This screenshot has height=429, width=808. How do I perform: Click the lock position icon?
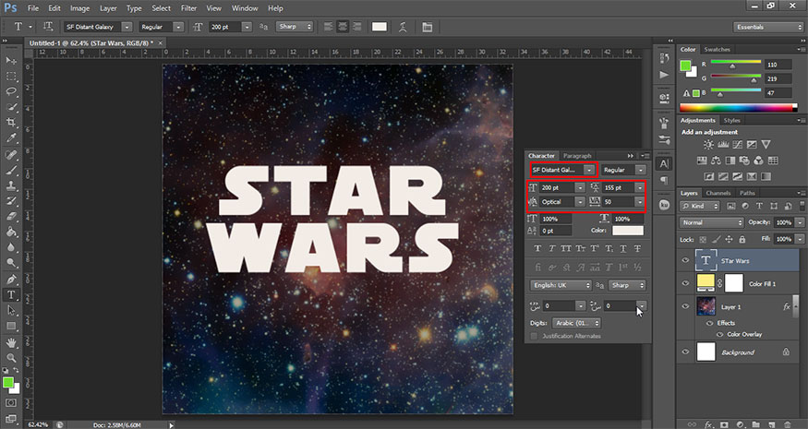(729, 240)
